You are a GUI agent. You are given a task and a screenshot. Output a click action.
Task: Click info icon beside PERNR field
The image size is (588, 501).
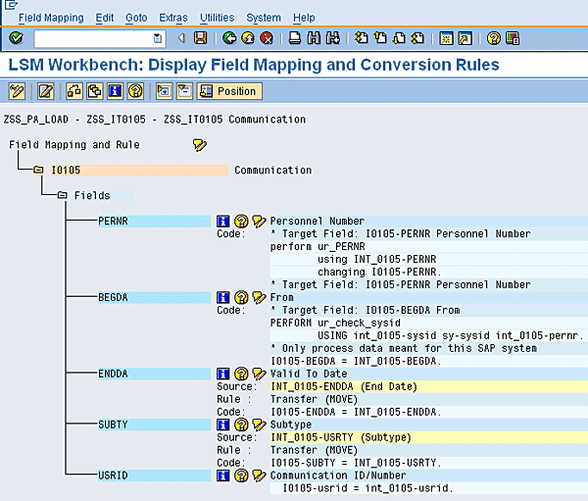[222, 222]
